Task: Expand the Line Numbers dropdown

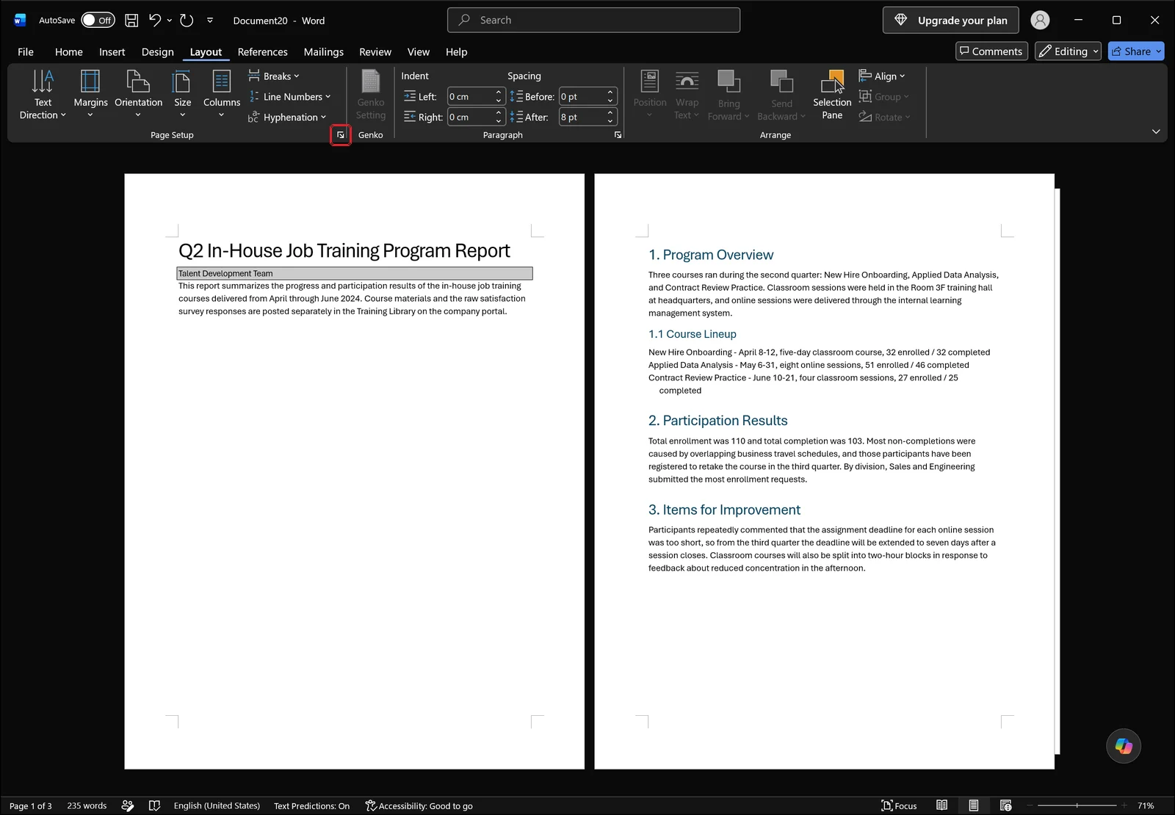Action: point(289,97)
